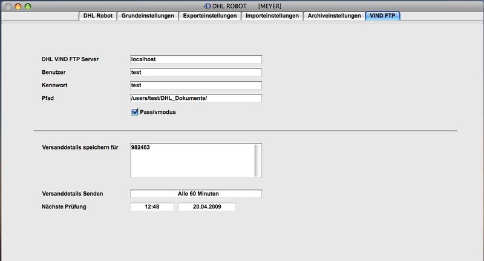Select the 20.04.2009 date field
This screenshot has width=484, height=261.
(x=207, y=207)
